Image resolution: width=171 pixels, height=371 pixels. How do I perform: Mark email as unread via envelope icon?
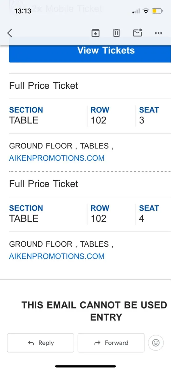click(137, 32)
